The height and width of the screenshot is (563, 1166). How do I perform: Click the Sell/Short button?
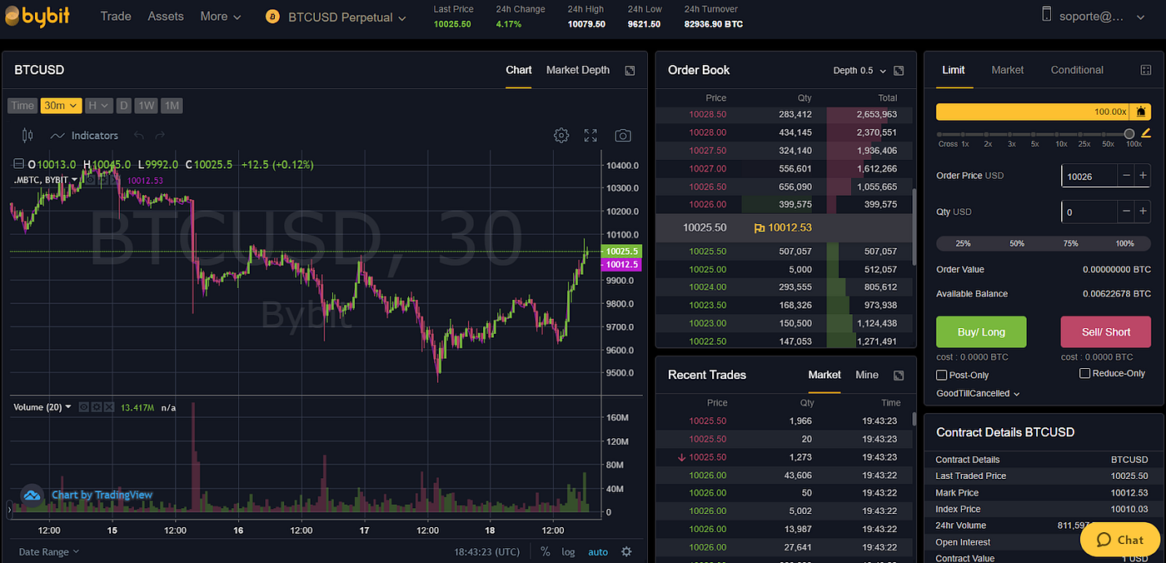coord(1105,331)
